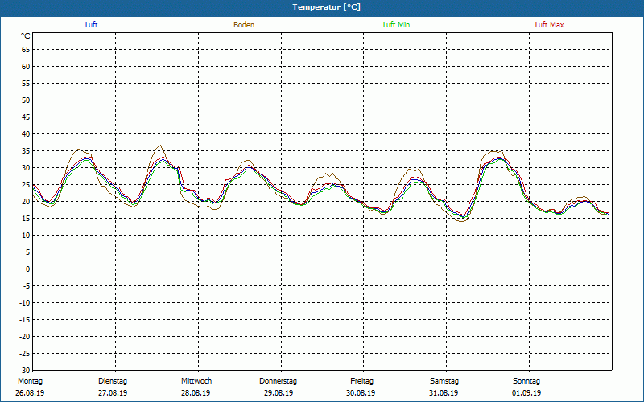Click the red 'Luft Max' legend label
Viewport: 644px width, 402px height.
(549, 25)
